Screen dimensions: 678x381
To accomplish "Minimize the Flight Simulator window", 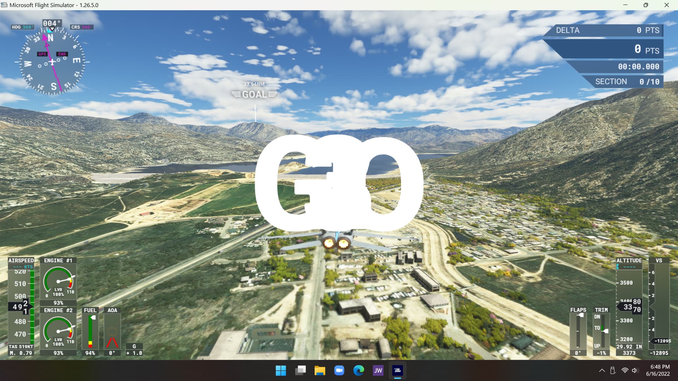I will (x=625, y=5).
